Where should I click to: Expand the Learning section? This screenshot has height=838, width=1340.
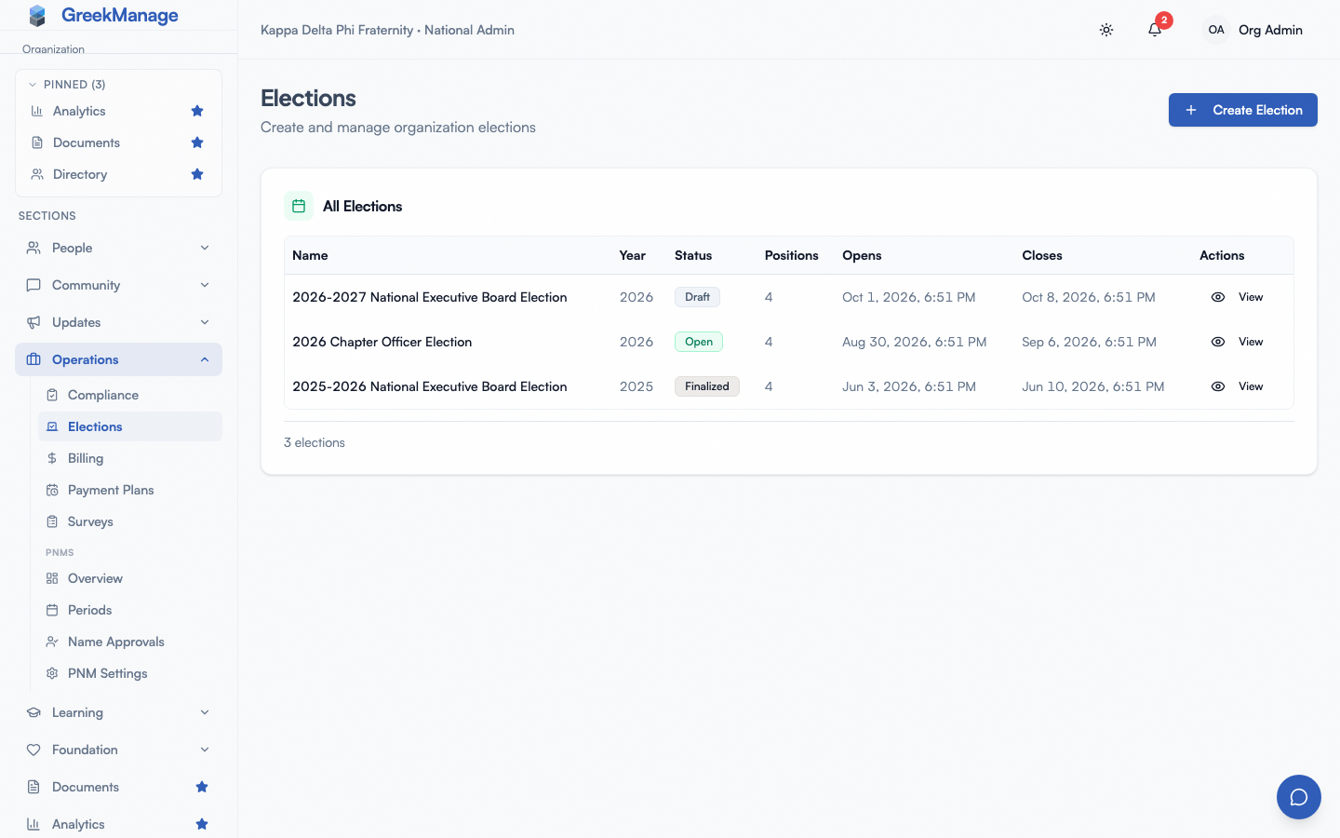click(x=119, y=712)
